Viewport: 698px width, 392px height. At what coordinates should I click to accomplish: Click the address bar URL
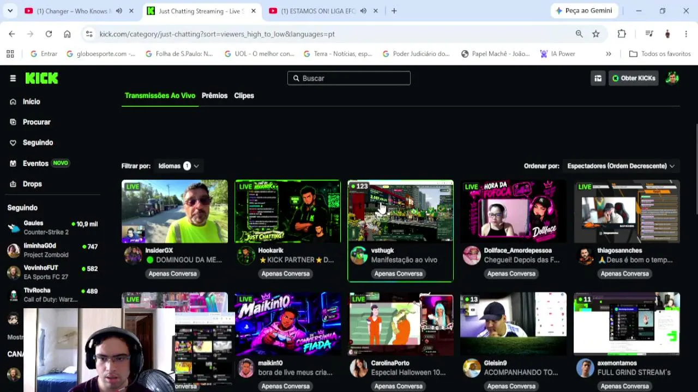pos(217,34)
